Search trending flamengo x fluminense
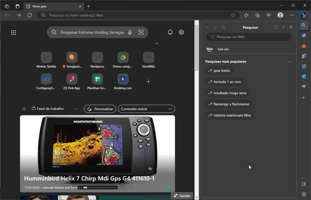Image resolution: width=311 pixels, height=200 pixels. (x=229, y=104)
